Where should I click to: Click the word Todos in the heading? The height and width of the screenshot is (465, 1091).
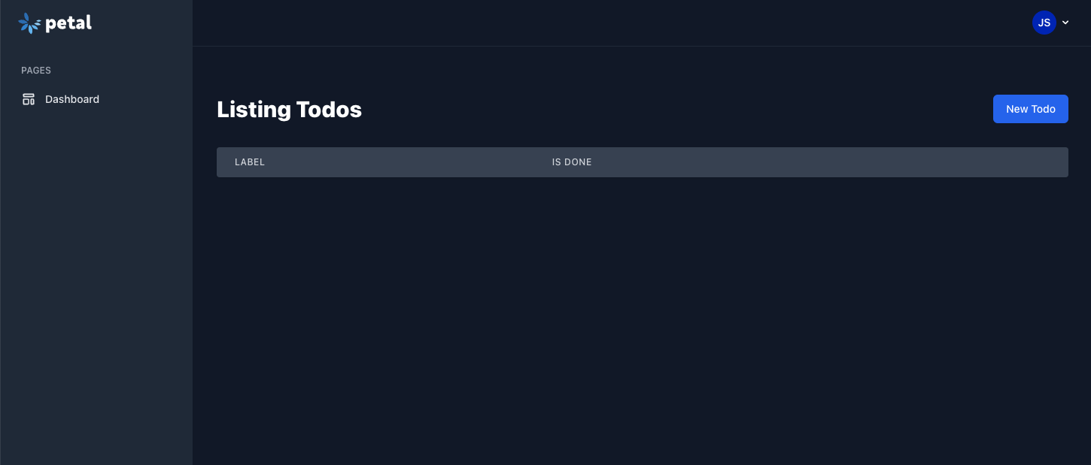[x=329, y=110]
